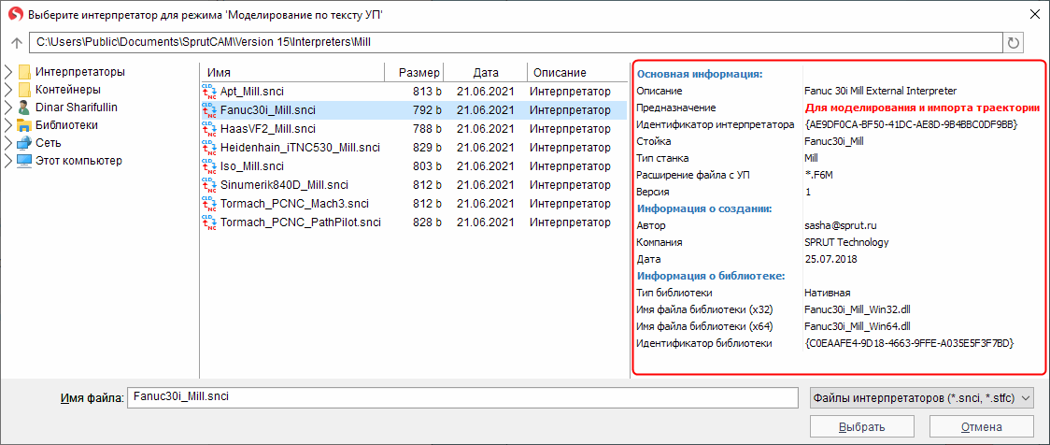Click the Heidenhain_iTNC530_Mill.snci file icon
Viewport: 1050px width, 445px height.
[209, 148]
